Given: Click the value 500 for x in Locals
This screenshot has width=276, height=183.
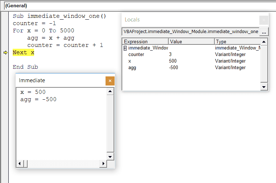Looking at the screenshot, I should [x=173, y=61].
